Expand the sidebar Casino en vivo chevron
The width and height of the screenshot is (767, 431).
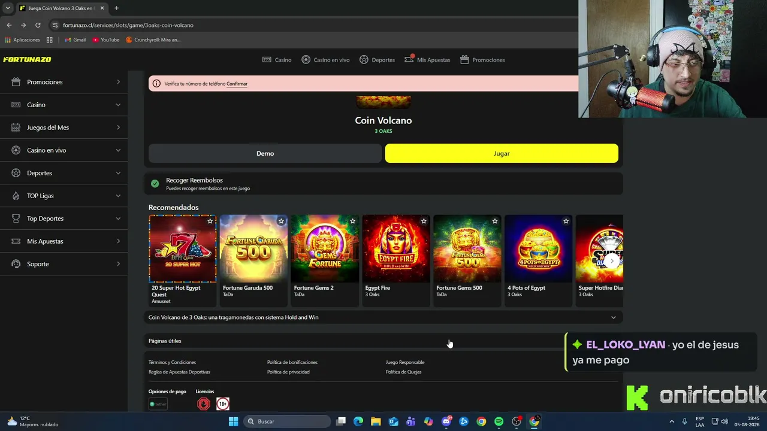tap(118, 150)
